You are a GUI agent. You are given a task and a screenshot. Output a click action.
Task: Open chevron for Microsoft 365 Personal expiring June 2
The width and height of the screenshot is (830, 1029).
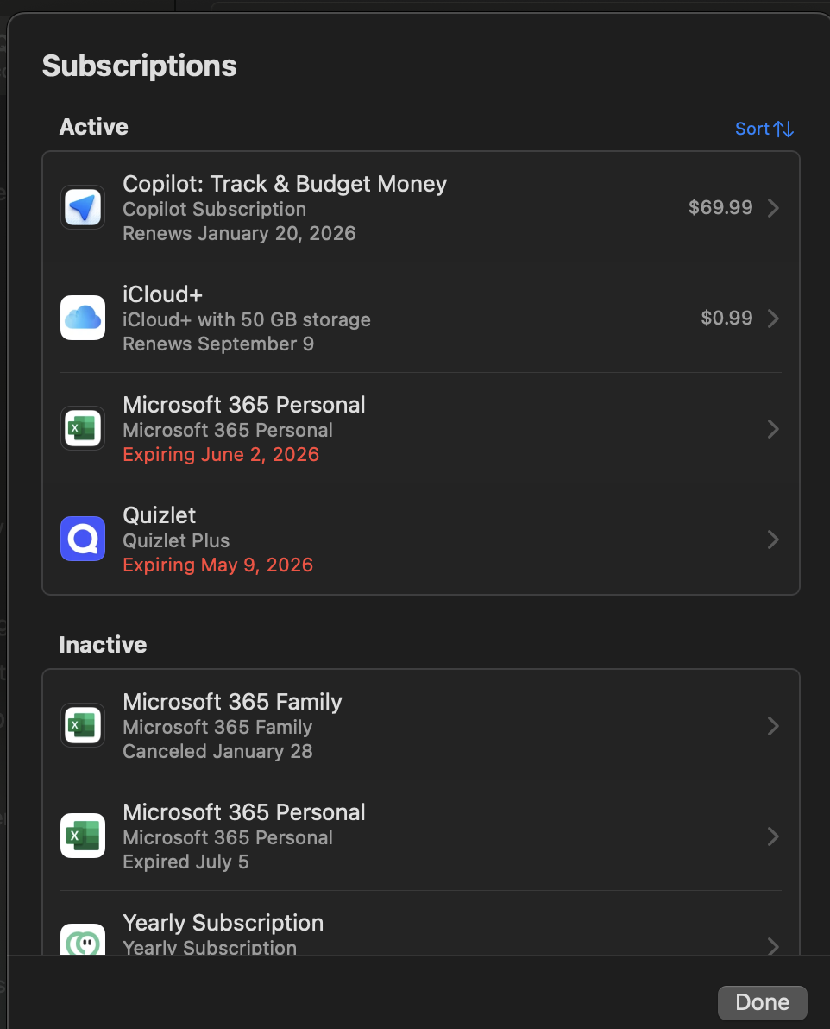[774, 429]
